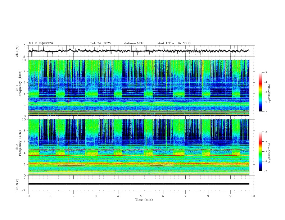Click tick label '1' on Time axis
Image resolution: width=285 pixels, height=220 pixels.
(x=51, y=196)
